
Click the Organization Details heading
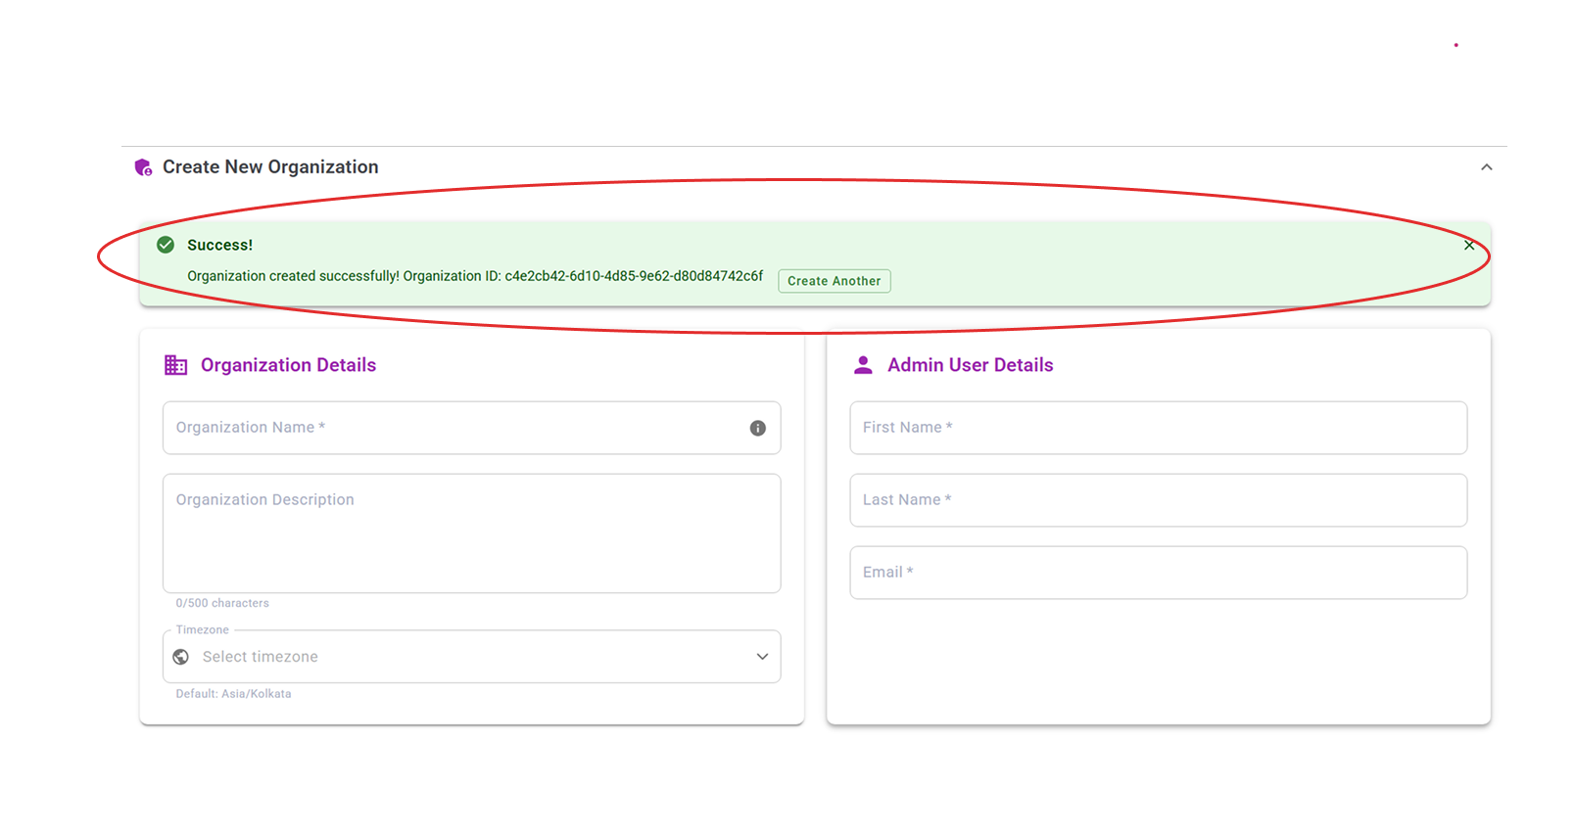(x=288, y=365)
